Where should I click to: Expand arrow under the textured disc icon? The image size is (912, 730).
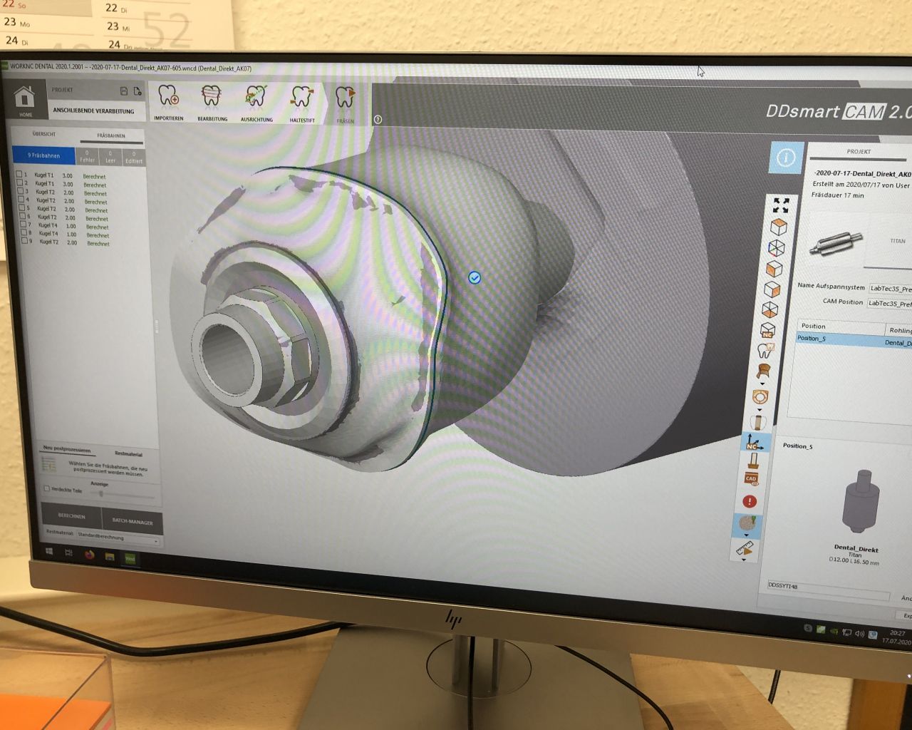(x=747, y=535)
